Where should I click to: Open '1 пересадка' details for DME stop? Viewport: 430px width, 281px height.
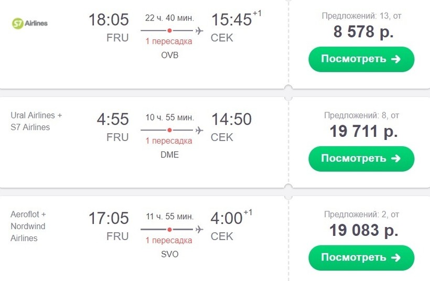169,141
